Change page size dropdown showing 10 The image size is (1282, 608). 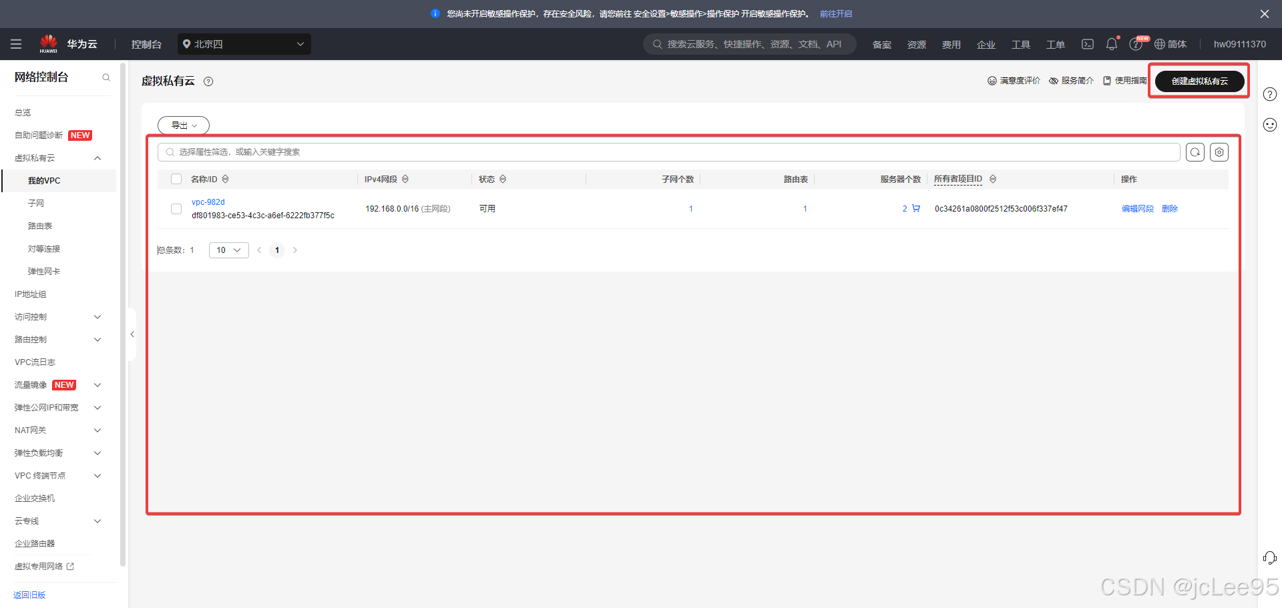229,250
